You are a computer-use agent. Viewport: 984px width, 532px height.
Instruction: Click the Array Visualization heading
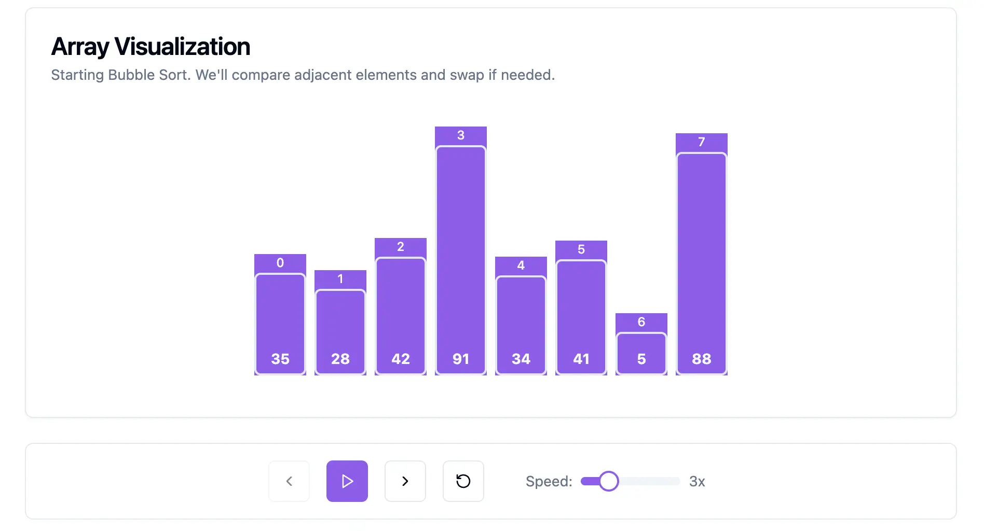point(151,47)
